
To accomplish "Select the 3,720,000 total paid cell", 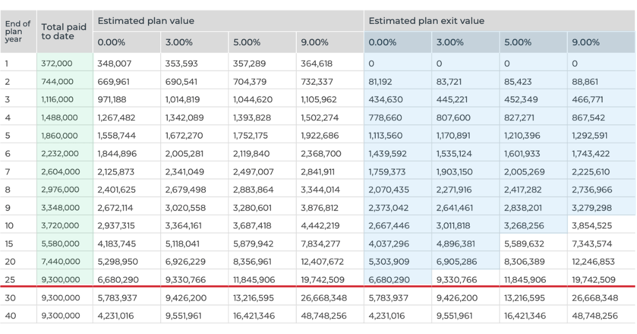I will 61,226.
